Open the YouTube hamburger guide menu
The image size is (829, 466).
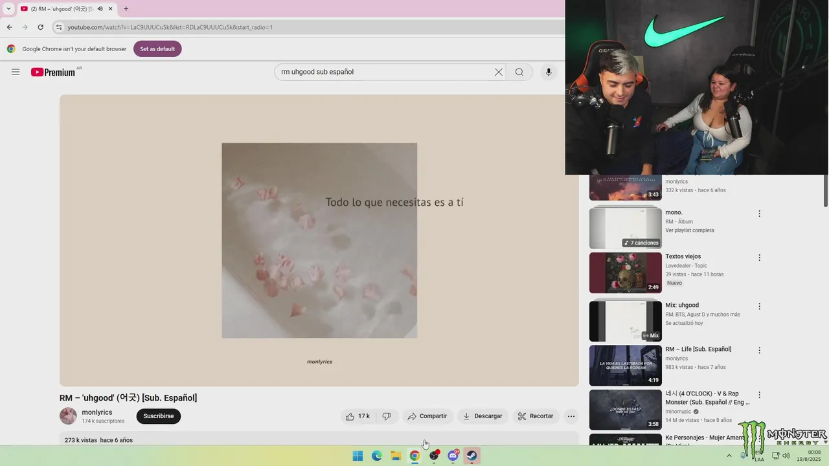point(16,72)
